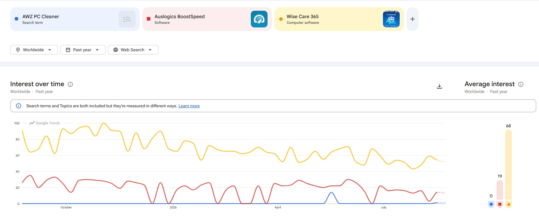Click the Average interest heading
Viewport: 539px width, 217px height.
point(489,84)
